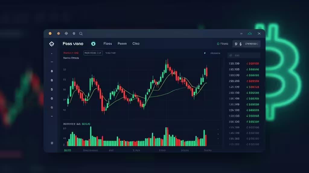
Task: Select the sidebar item labeled 5
Action: (x=52, y=90)
